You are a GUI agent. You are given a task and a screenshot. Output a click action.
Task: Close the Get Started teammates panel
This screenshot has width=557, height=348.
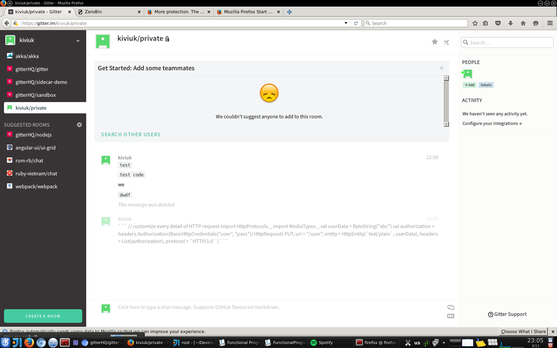point(442,68)
